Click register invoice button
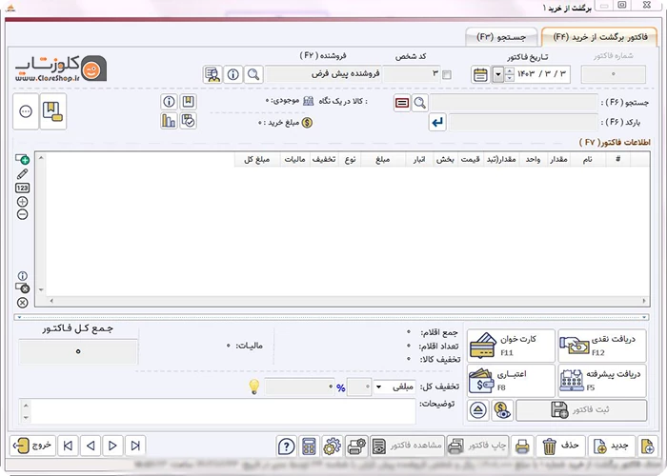Viewport: 667px width, 476px height. click(581, 410)
